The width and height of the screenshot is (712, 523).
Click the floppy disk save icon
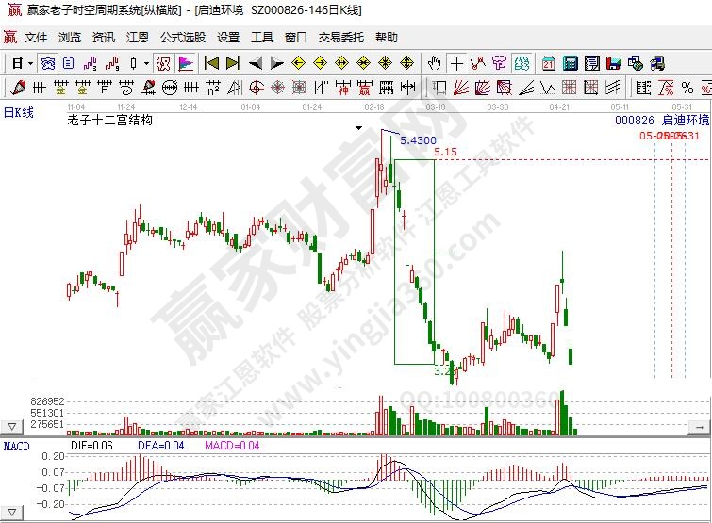coord(614,63)
